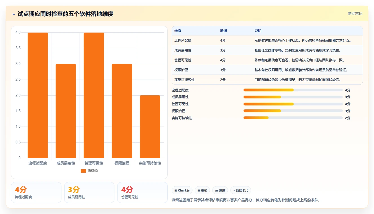Click description starting with 示例候选能覆盖核心工作状态
This screenshot has height=214, width=374.
tap(303, 40)
